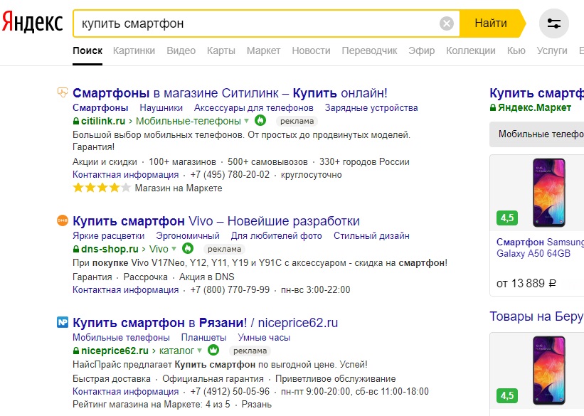Screen dimensions: 584x416
Task: Click the Samsung Galaxy A50 phone thumbnail
Action: point(548,193)
